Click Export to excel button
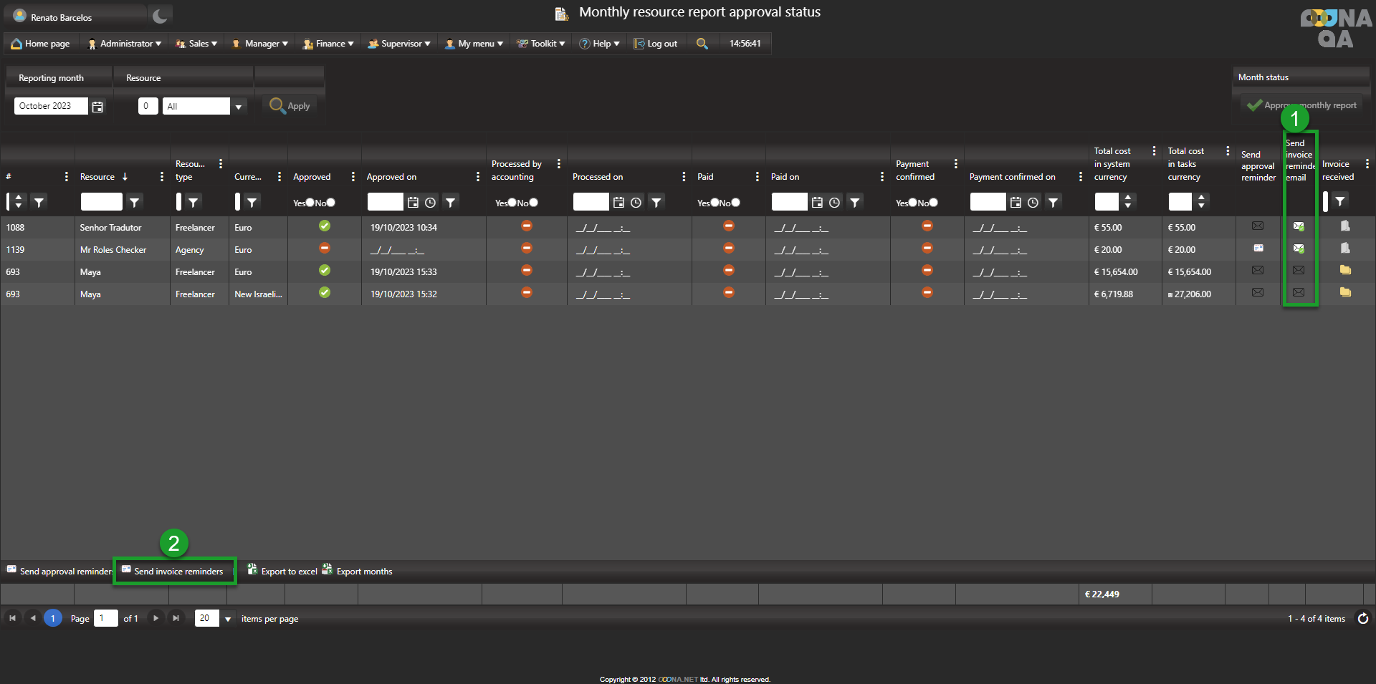The width and height of the screenshot is (1376, 684). 282,571
